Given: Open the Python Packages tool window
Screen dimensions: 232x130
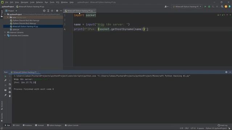Looking at the screenshot, I should (x=54, y=125).
